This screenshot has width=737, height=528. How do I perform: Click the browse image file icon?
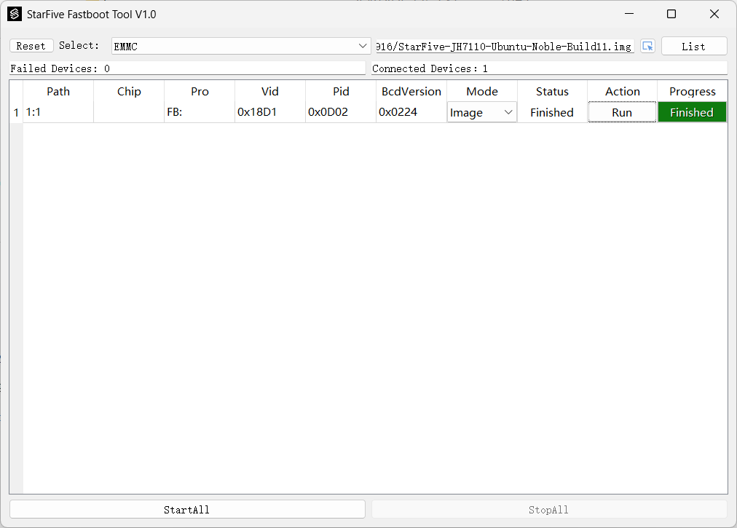point(647,46)
